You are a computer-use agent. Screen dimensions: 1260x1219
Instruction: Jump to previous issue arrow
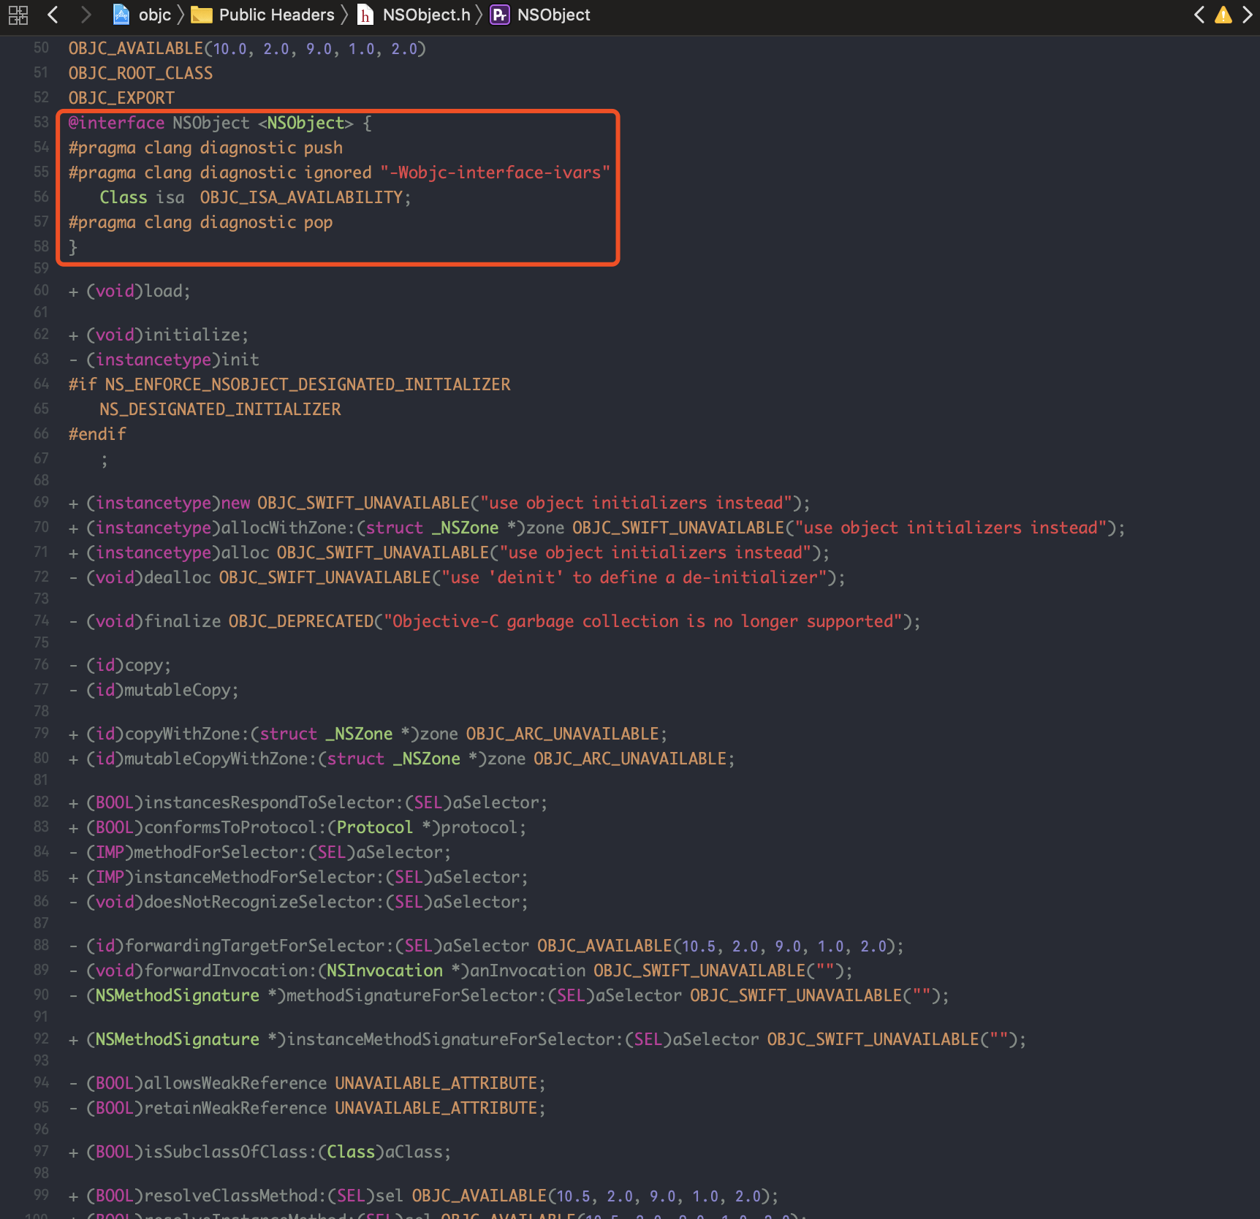coord(1199,15)
